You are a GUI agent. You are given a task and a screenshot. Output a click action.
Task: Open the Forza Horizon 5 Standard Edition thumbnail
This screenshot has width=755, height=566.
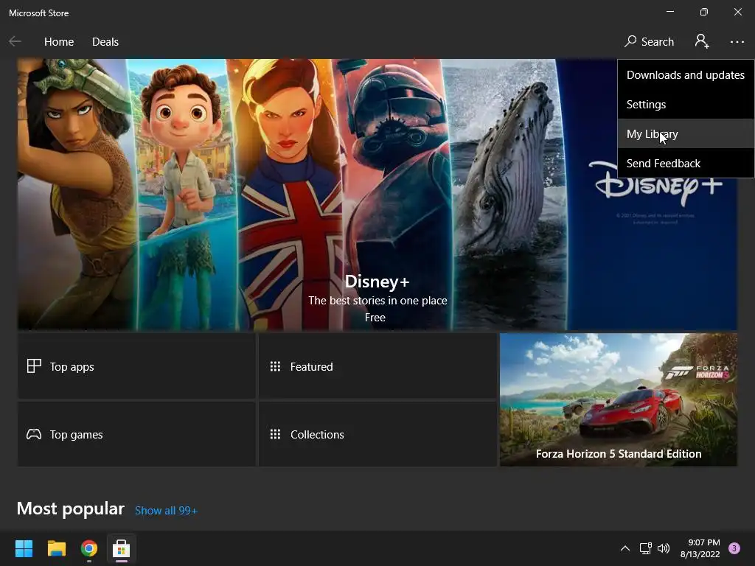click(x=619, y=399)
